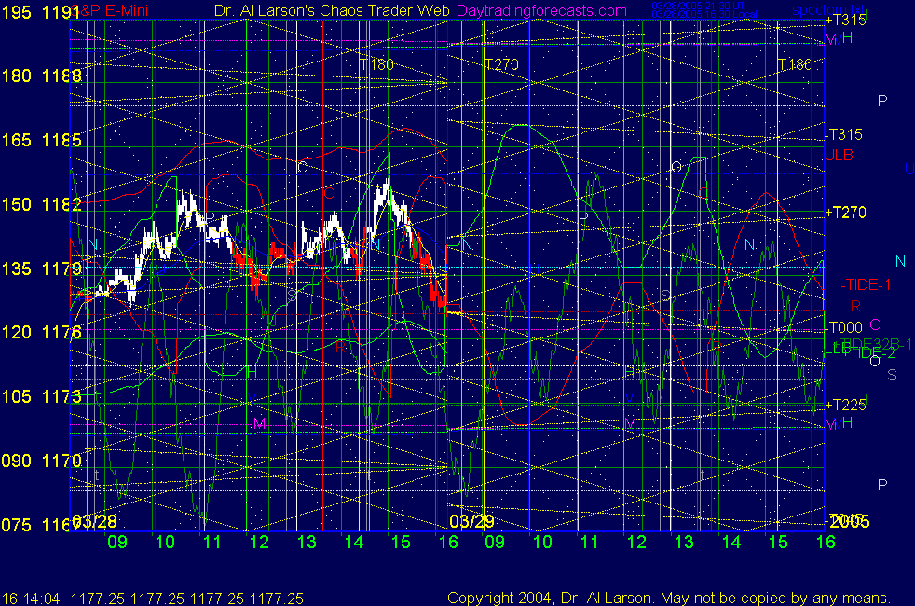Select the gray 'S' legend letter in the right margin
The width and height of the screenshot is (915, 606).
tap(892, 376)
